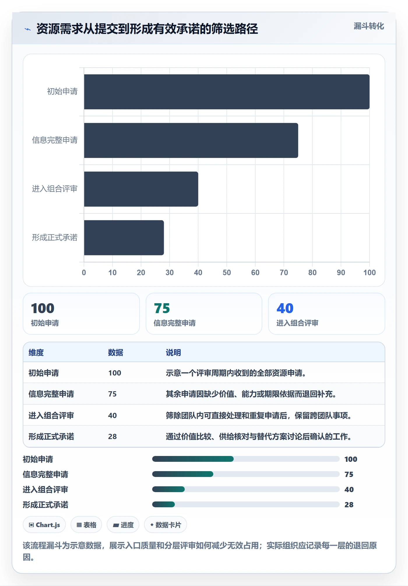Open the 100 初始申请 stat card
Image resolution: width=408 pixels, height=586 pixels.
point(81,314)
